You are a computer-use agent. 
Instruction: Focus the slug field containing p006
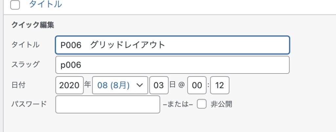(172, 65)
